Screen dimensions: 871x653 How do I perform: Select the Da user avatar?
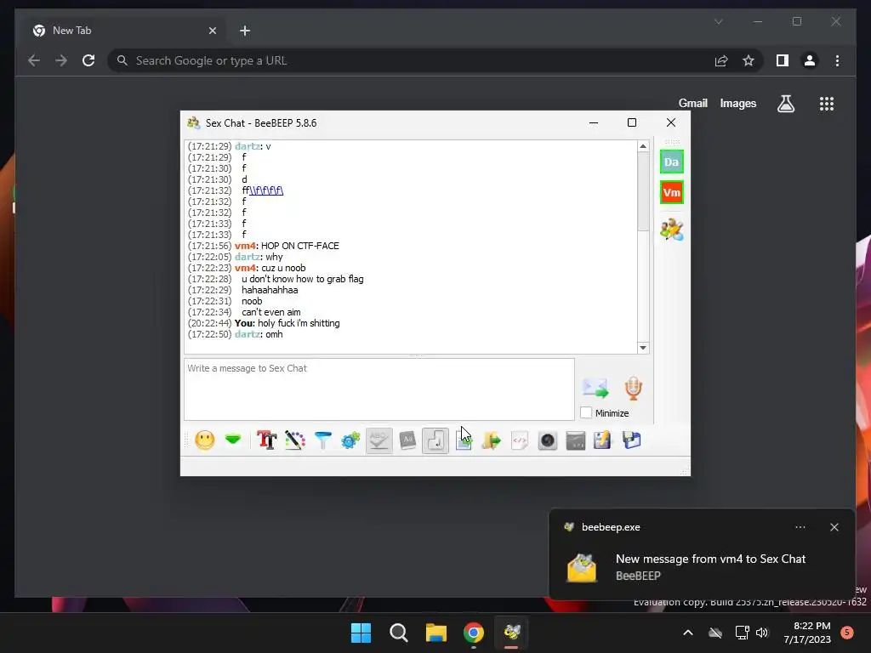tap(672, 162)
